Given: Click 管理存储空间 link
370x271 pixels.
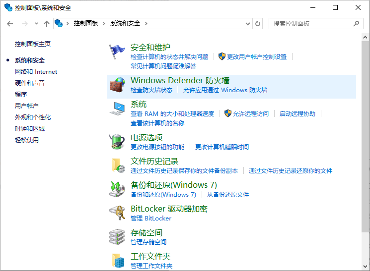Looking at the screenshot, I should tap(148, 242).
